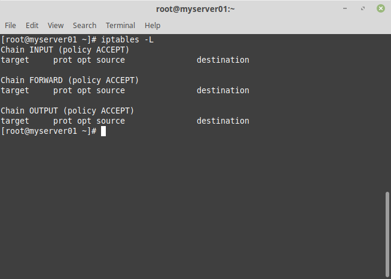Maximize the terminal window

[x=363, y=8]
